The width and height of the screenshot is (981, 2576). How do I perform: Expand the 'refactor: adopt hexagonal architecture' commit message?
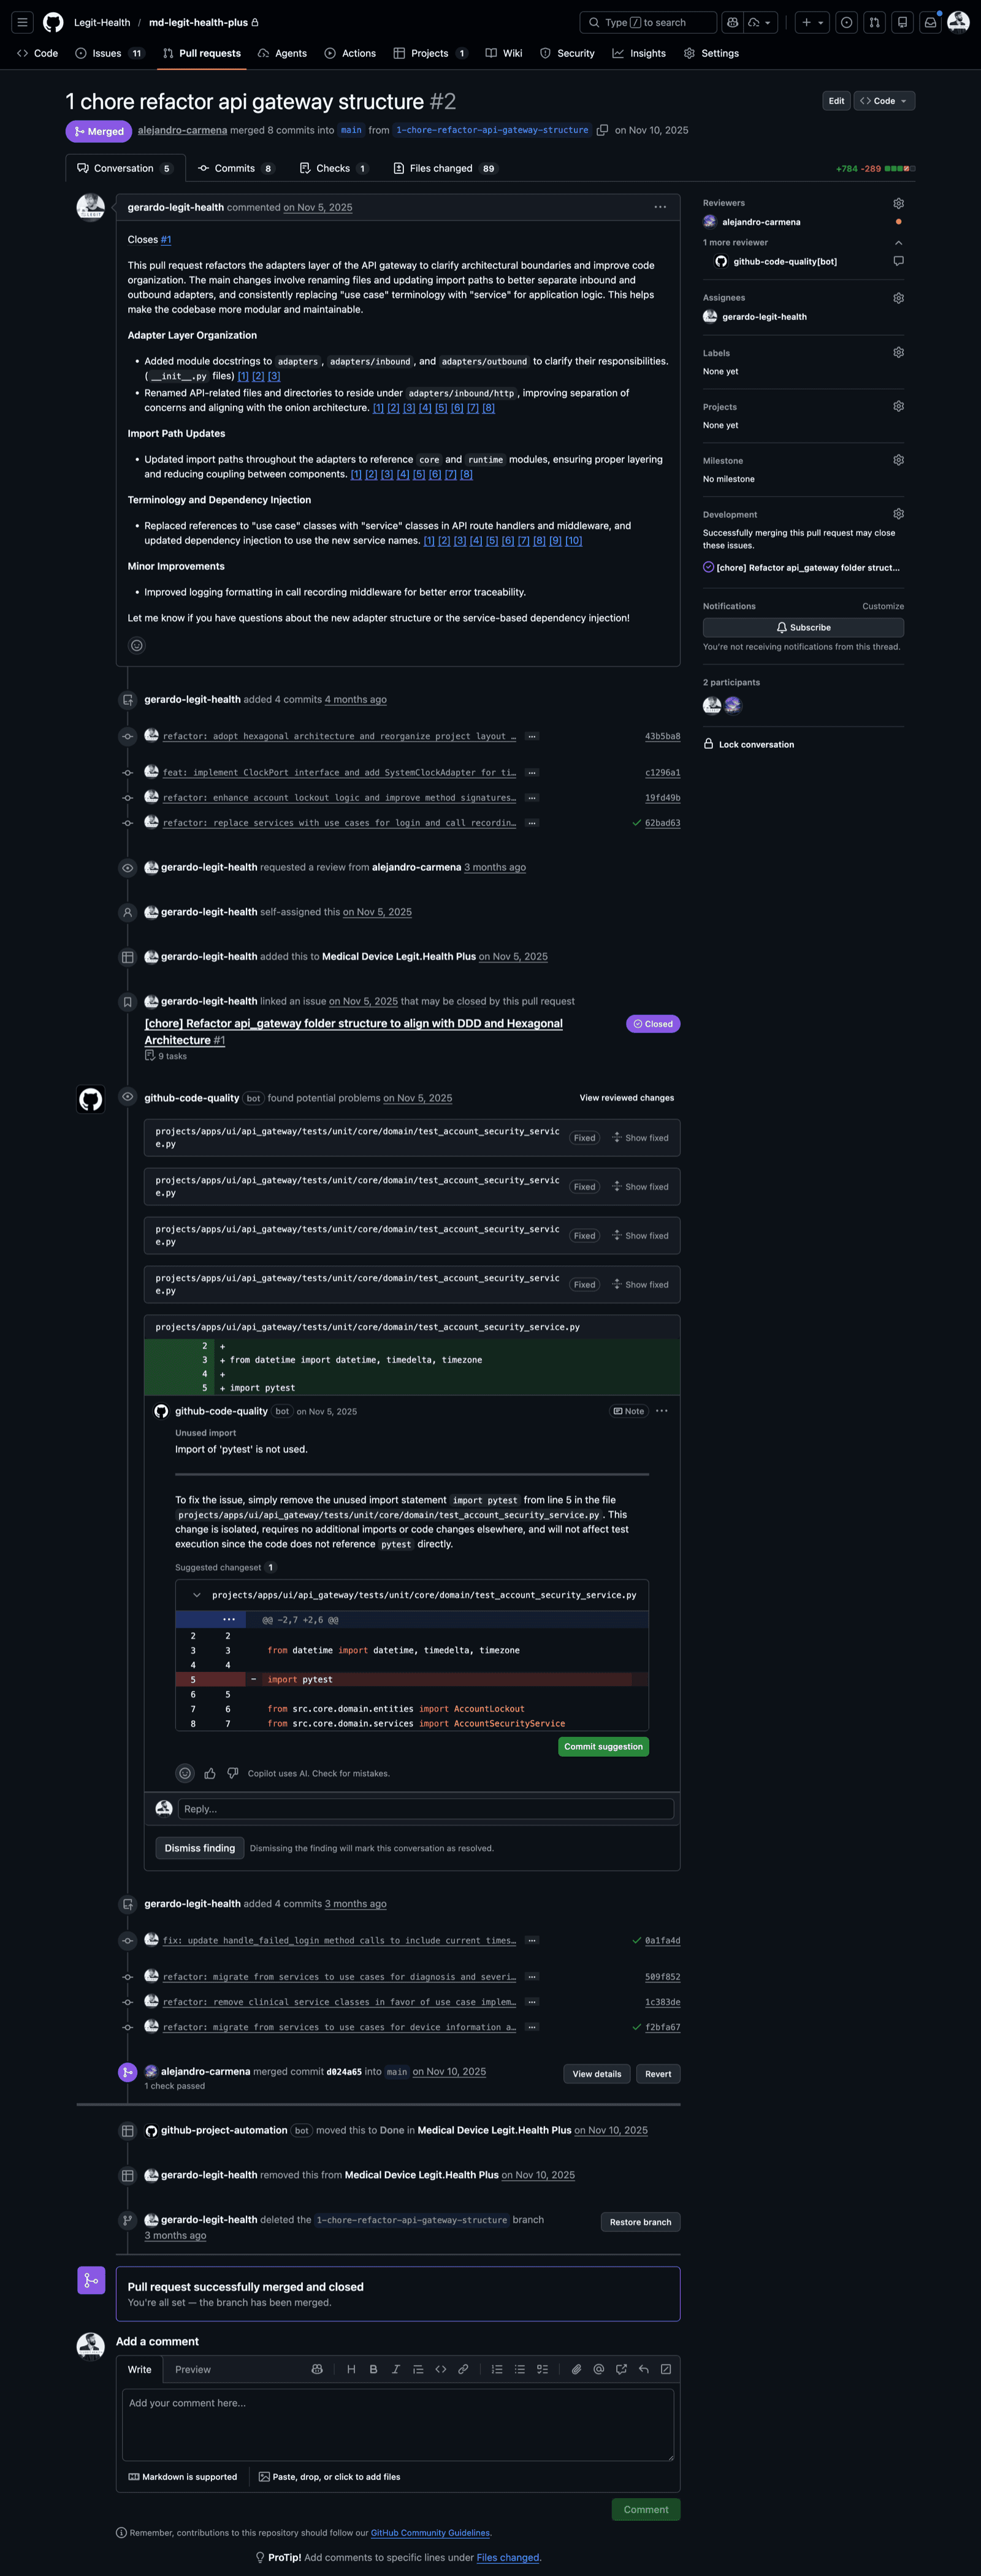[x=532, y=736]
